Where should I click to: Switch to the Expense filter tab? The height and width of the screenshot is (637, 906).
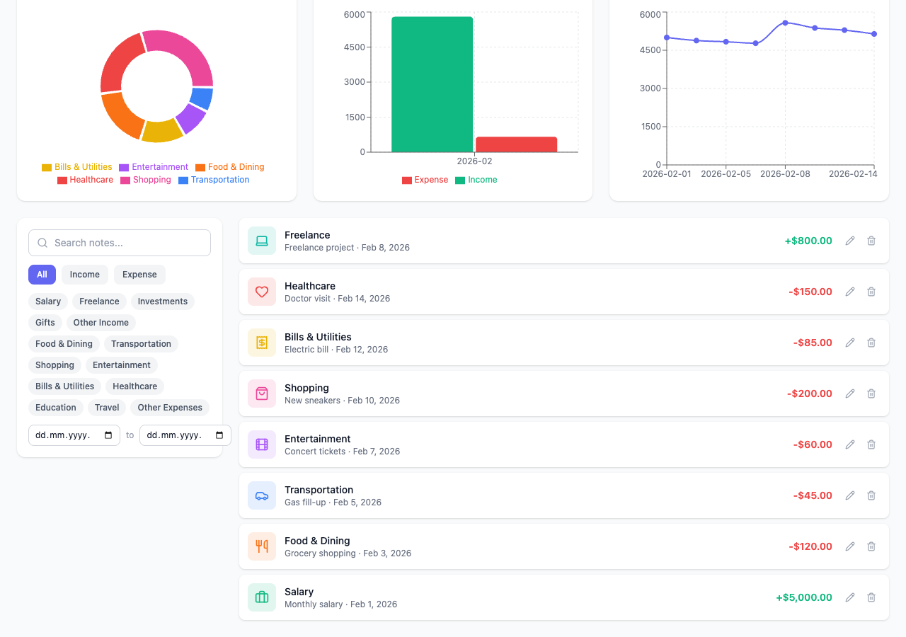tap(139, 275)
